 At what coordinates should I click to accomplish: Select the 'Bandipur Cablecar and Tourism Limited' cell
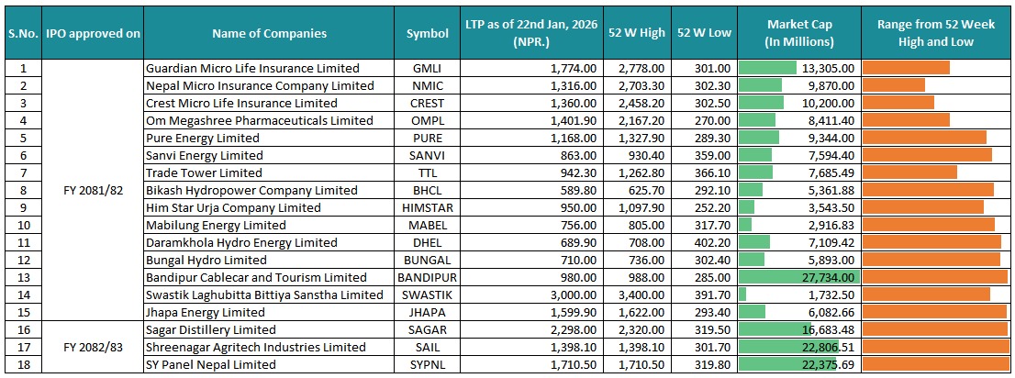click(256, 277)
